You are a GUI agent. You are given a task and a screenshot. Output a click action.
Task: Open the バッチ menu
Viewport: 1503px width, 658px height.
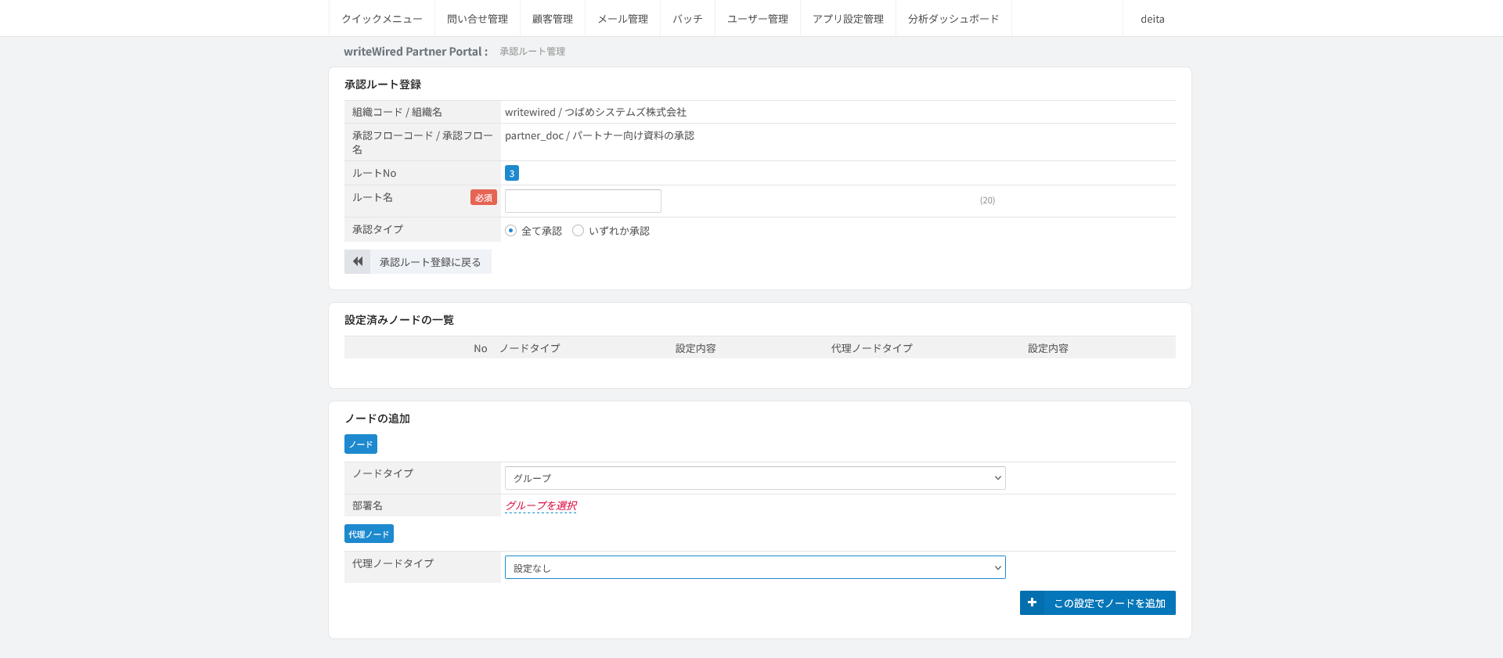pyautogui.click(x=687, y=19)
